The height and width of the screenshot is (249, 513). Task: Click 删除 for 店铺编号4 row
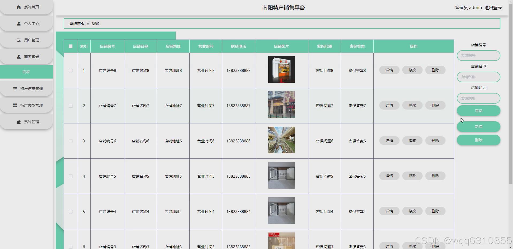pyautogui.click(x=435, y=211)
